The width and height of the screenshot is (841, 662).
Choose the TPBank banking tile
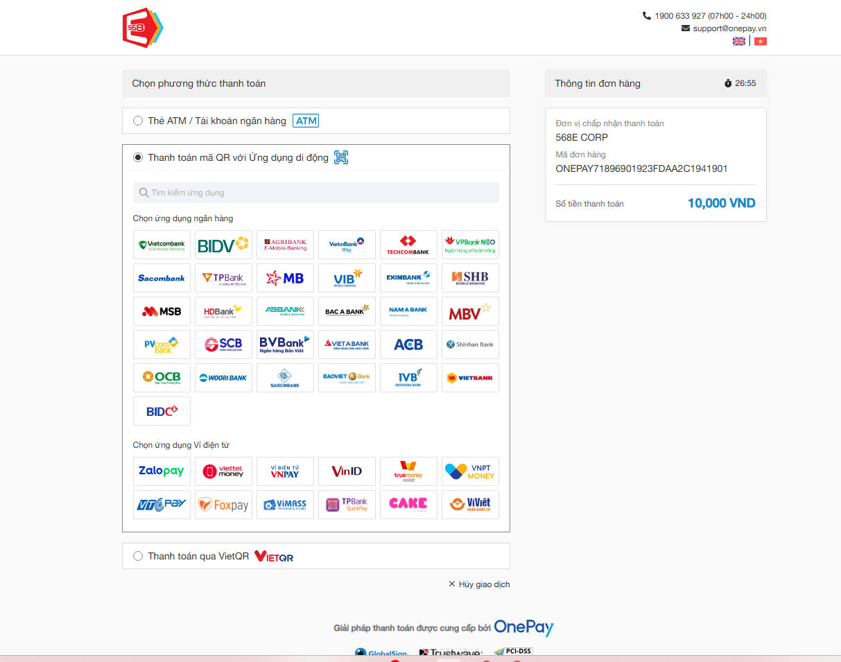click(223, 278)
